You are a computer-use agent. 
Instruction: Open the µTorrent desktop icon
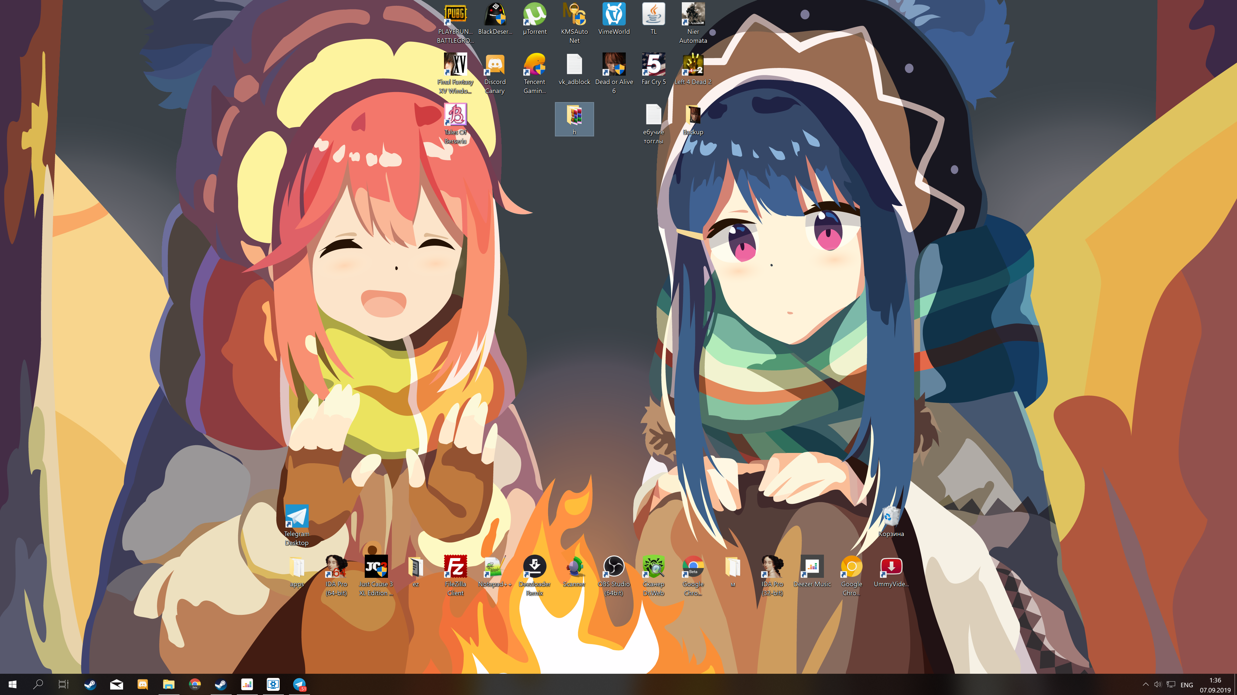coord(535,19)
